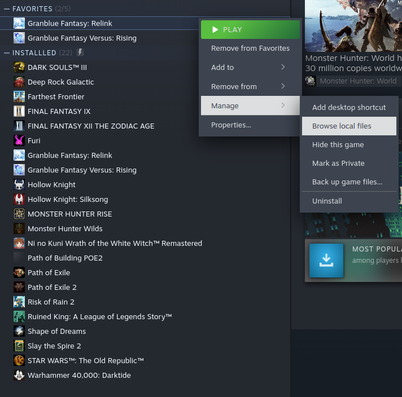Image resolution: width=402 pixels, height=397 pixels.
Task: Click the Deep Rock Galactic game icon
Action: pos(19,82)
